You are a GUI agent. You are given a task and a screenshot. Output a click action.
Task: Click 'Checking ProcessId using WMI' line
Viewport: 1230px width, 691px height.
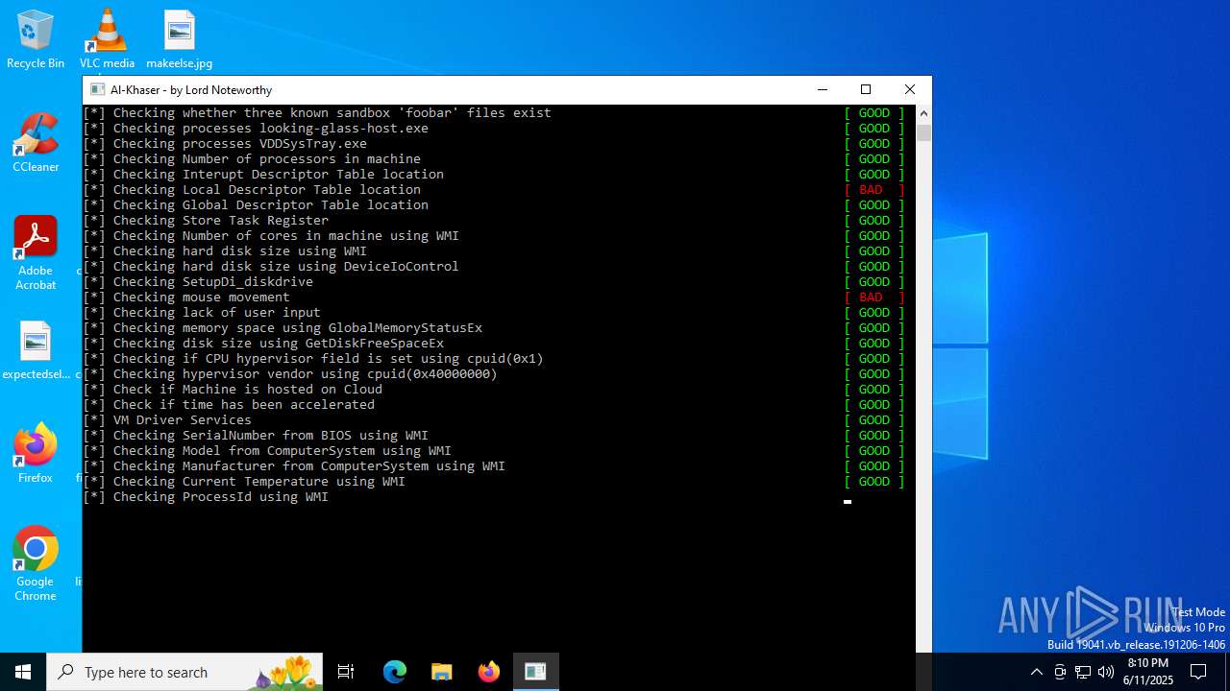click(206, 497)
